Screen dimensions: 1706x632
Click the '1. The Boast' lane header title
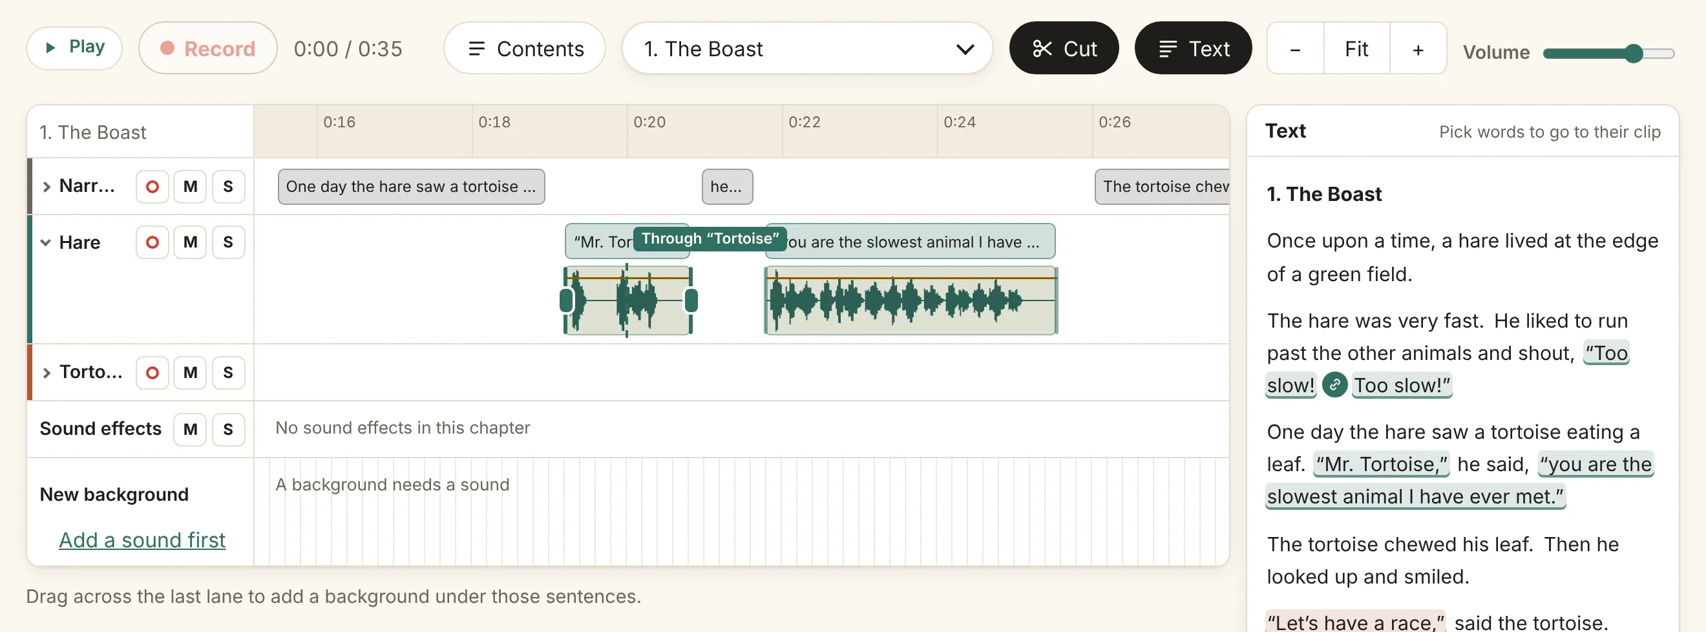(x=92, y=132)
